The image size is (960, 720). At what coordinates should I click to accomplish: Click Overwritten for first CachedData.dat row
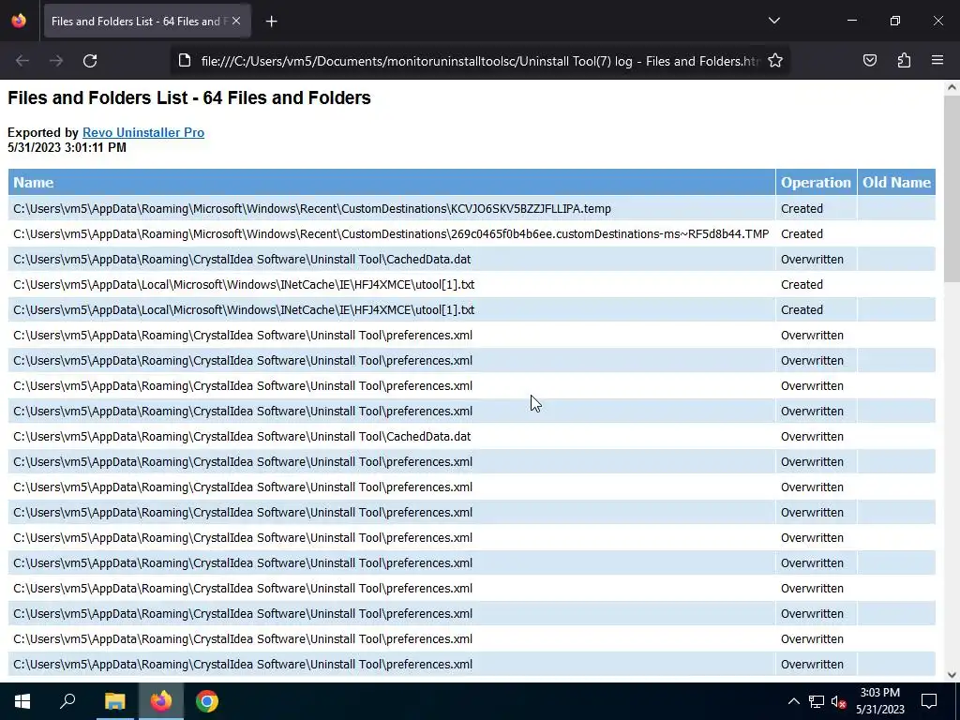point(812,260)
